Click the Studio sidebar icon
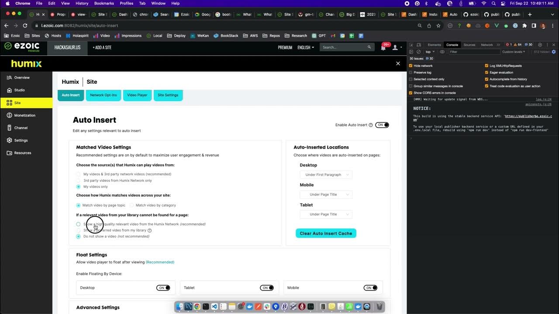 coord(10,90)
